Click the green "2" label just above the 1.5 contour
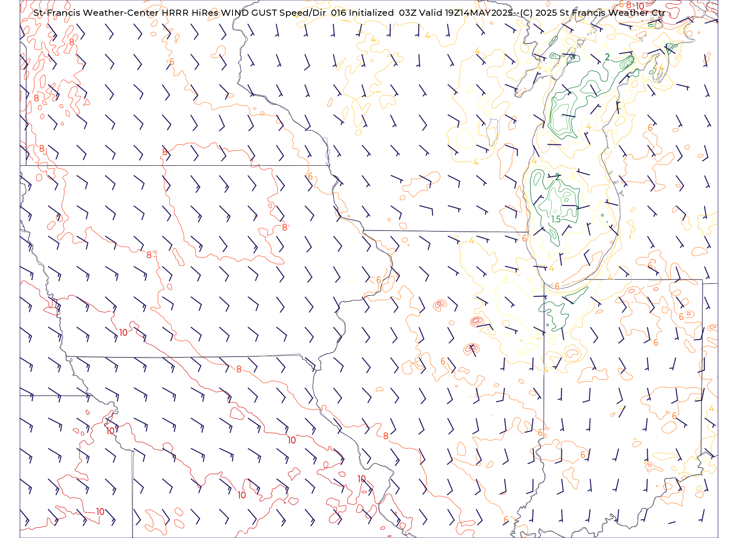This screenshot has width=738, height=538. pyautogui.click(x=557, y=177)
